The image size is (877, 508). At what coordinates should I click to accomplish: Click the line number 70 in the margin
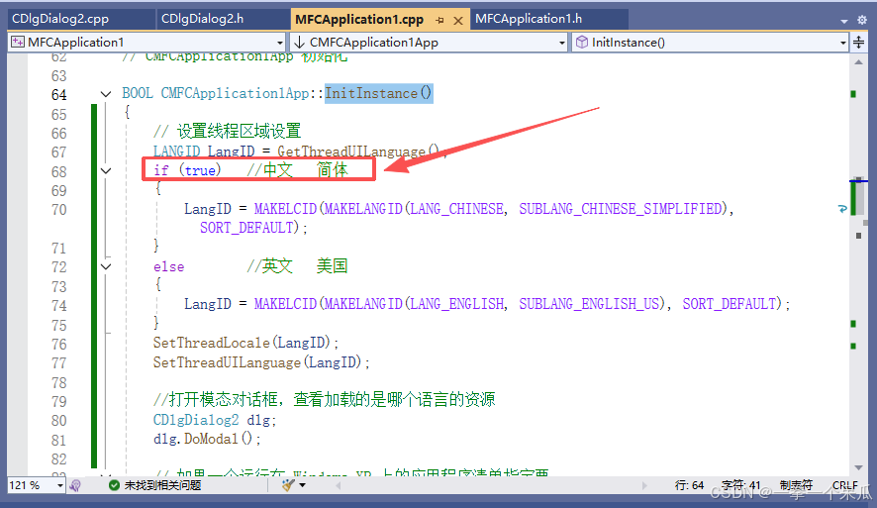[58, 210]
